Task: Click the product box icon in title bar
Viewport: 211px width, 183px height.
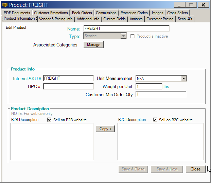Action: [5, 5]
